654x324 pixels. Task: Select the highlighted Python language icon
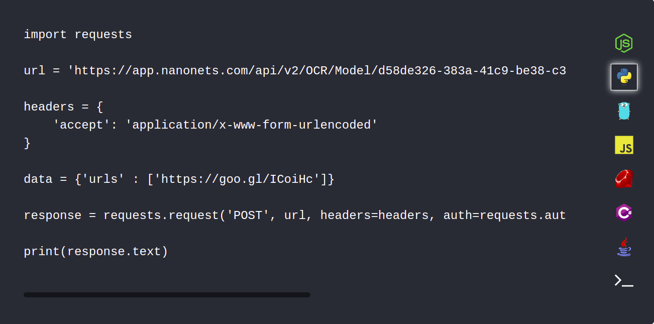pyautogui.click(x=624, y=77)
